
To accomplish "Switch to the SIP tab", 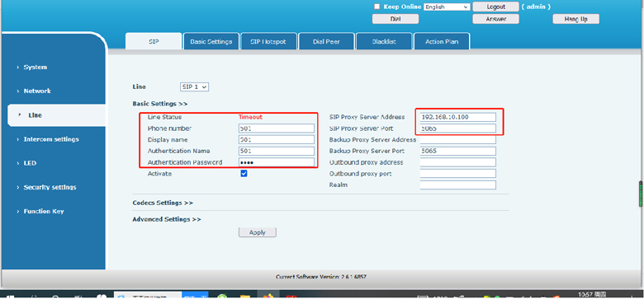I will click(154, 41).
